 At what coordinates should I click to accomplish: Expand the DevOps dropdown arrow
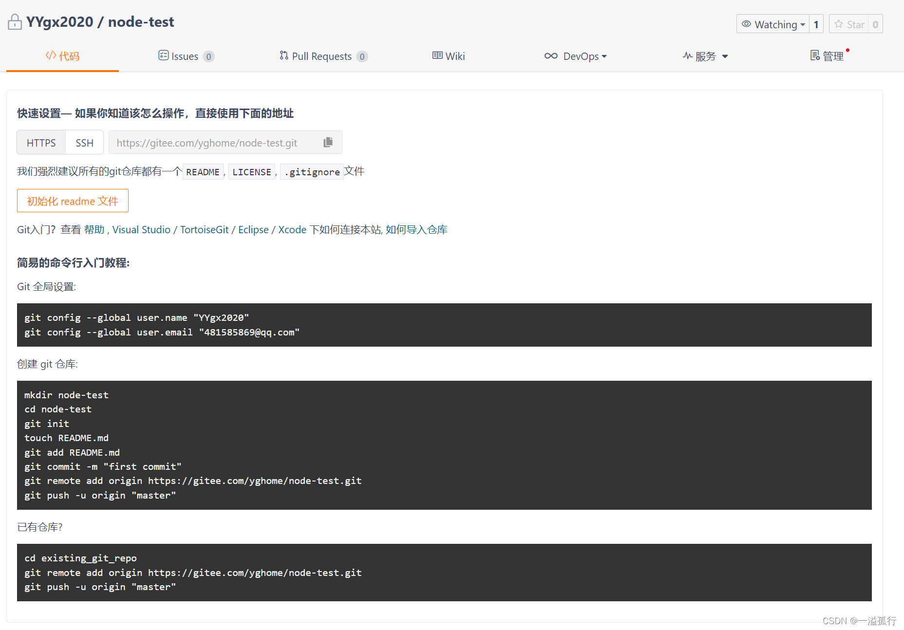604,56
